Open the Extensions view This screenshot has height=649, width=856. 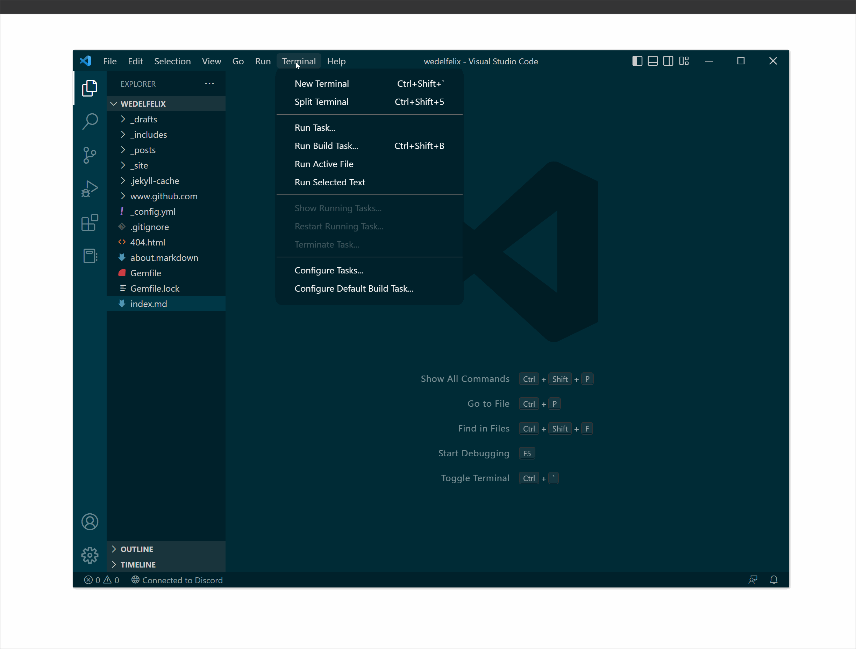tap(90, 222)
